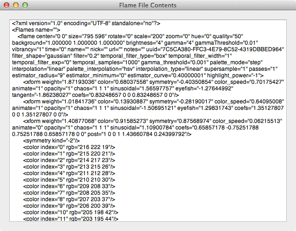
Task: Click the Flame File Contents title bar text
Action: pos(148,5)
